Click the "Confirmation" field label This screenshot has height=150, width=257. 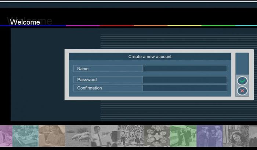coord(90,88)
